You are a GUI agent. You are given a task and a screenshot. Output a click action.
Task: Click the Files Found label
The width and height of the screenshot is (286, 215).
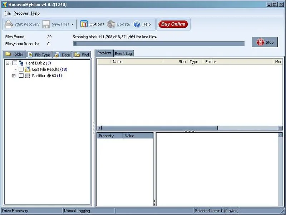(x=15, y=37)
